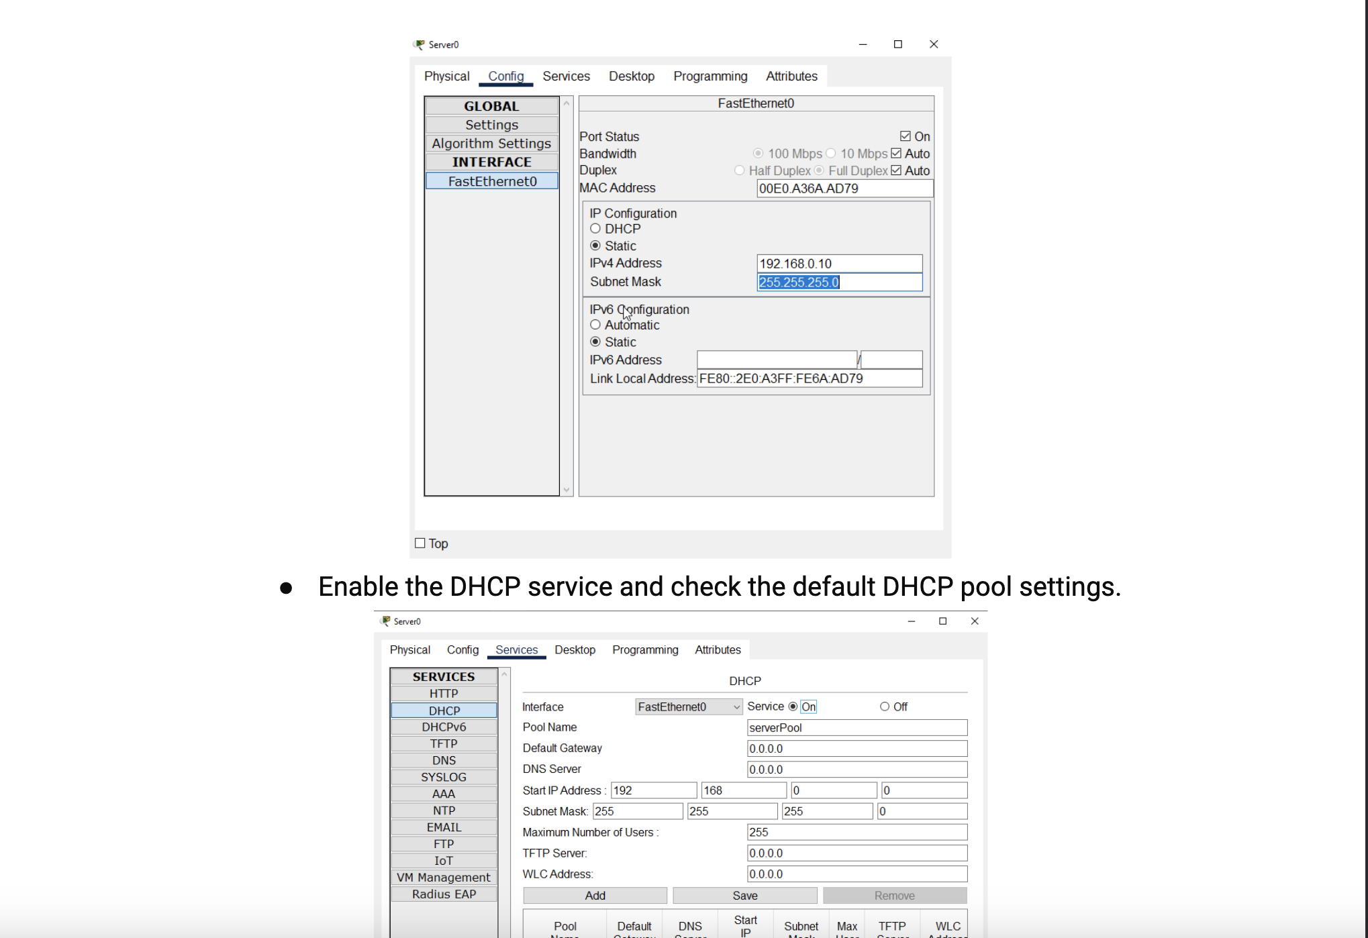1368x938 pixels.
Task: Open the Desktop tab in upper window
Action: point(631,76)
